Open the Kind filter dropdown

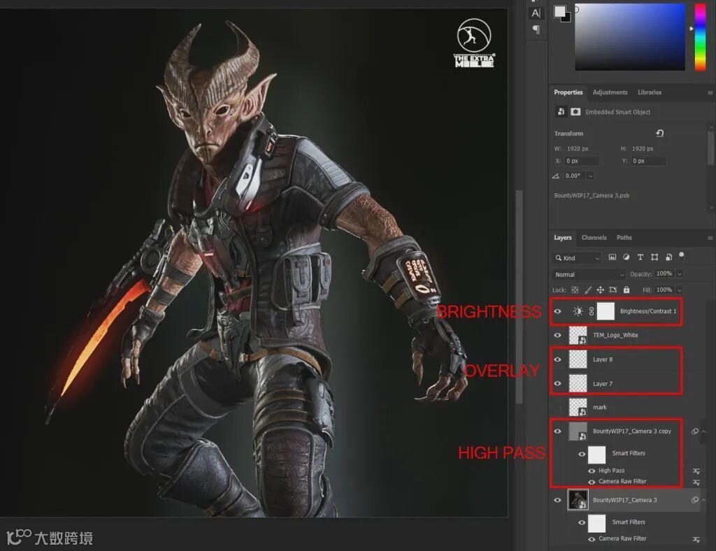pyautogui.click(x=578, y=258)
